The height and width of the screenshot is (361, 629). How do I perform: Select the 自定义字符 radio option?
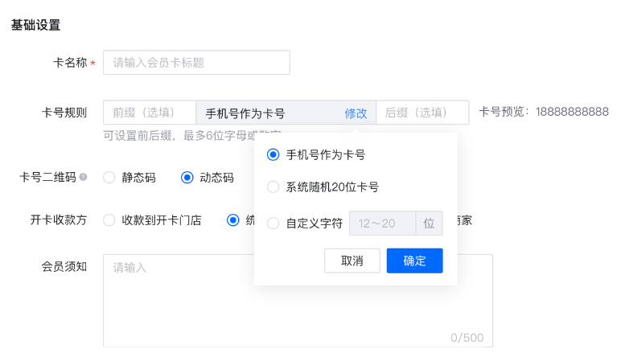click(273, 223)
